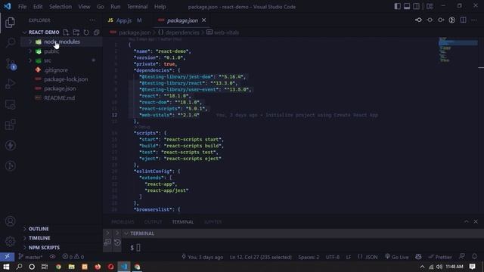
Task: Open the Run and Debug view
Action: (x=10, y=84)
